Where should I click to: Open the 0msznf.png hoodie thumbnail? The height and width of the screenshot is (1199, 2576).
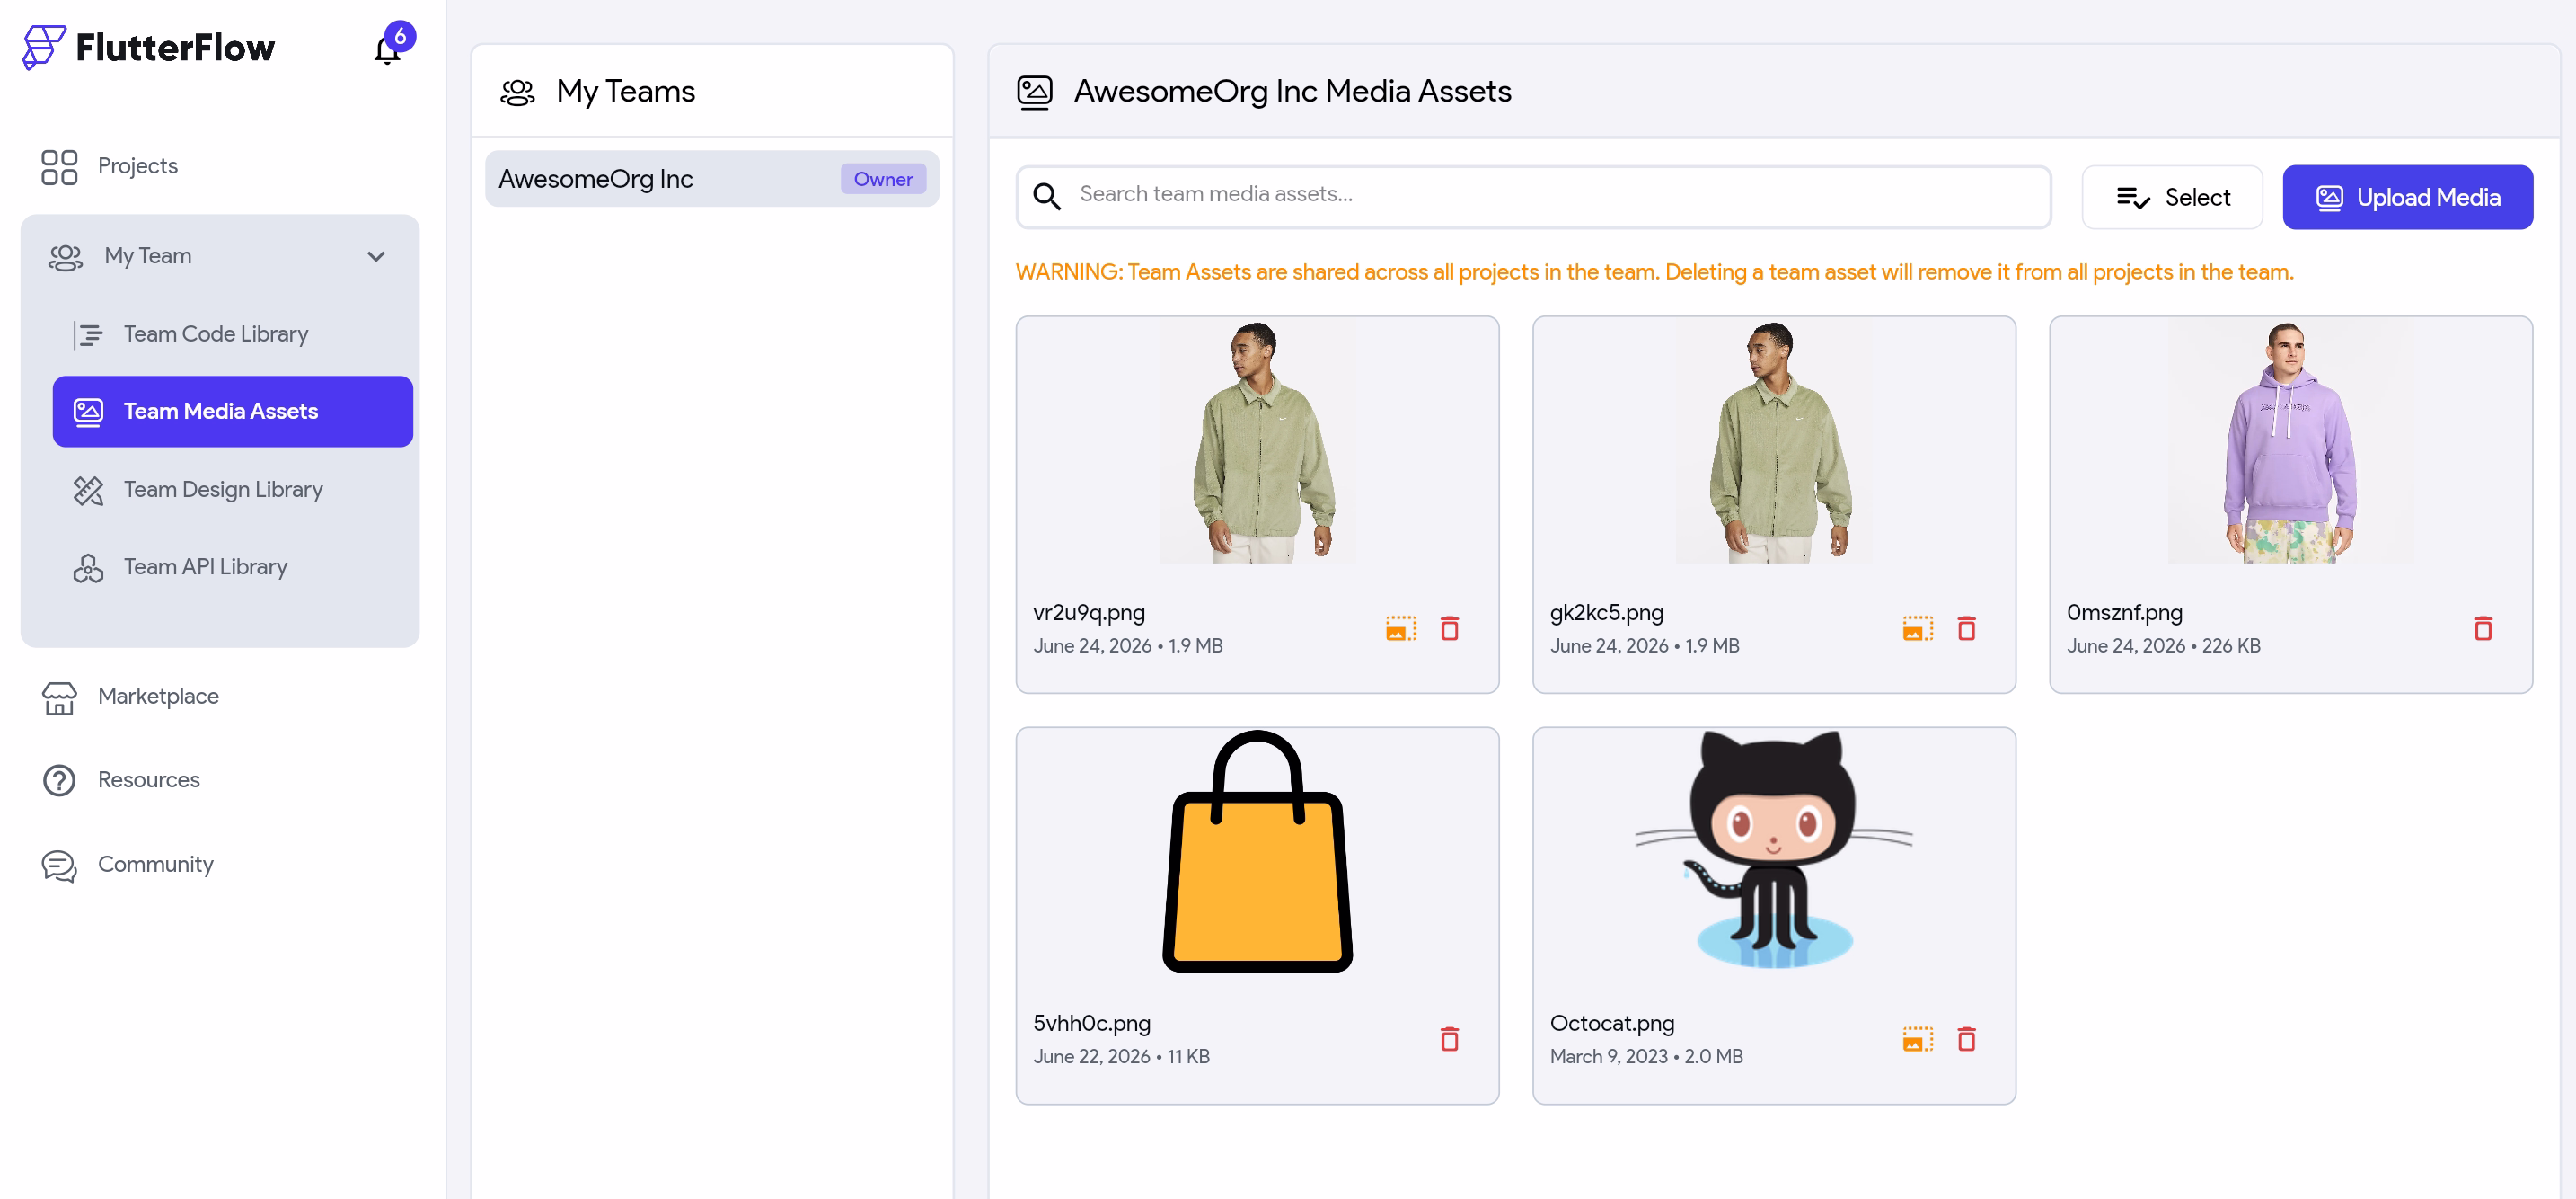pyautogui.click(x=2291, y=442)
